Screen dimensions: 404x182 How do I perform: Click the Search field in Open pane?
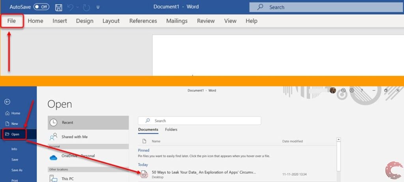tap(199, 121)
